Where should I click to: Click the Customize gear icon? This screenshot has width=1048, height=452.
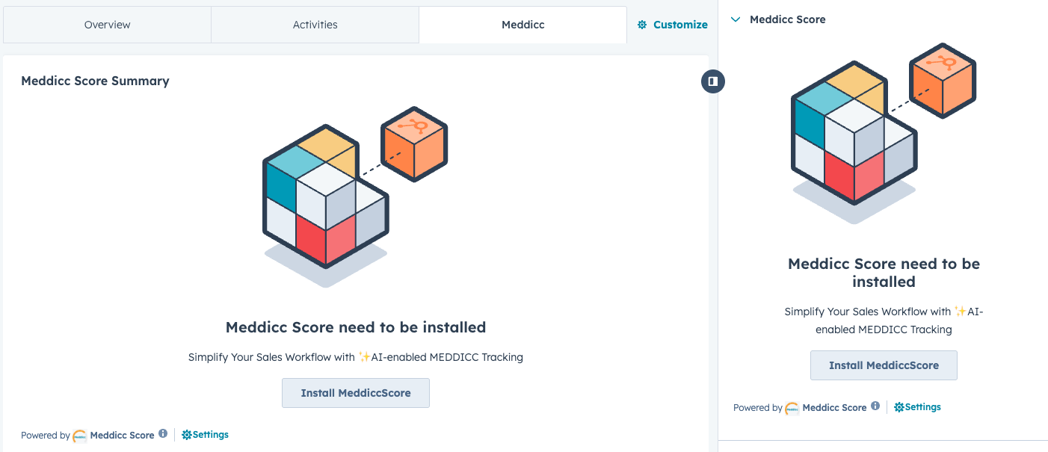pyautogui.click(x=641, y=24)
